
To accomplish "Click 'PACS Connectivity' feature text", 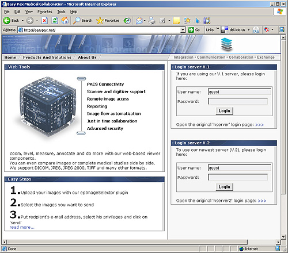I will pyautogui.click(x=105, y=84).
